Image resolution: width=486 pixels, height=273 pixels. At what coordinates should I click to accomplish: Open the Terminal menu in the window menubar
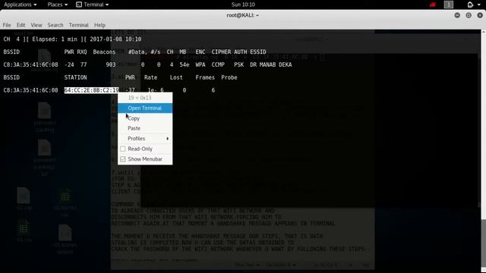(x=79, y=25)
